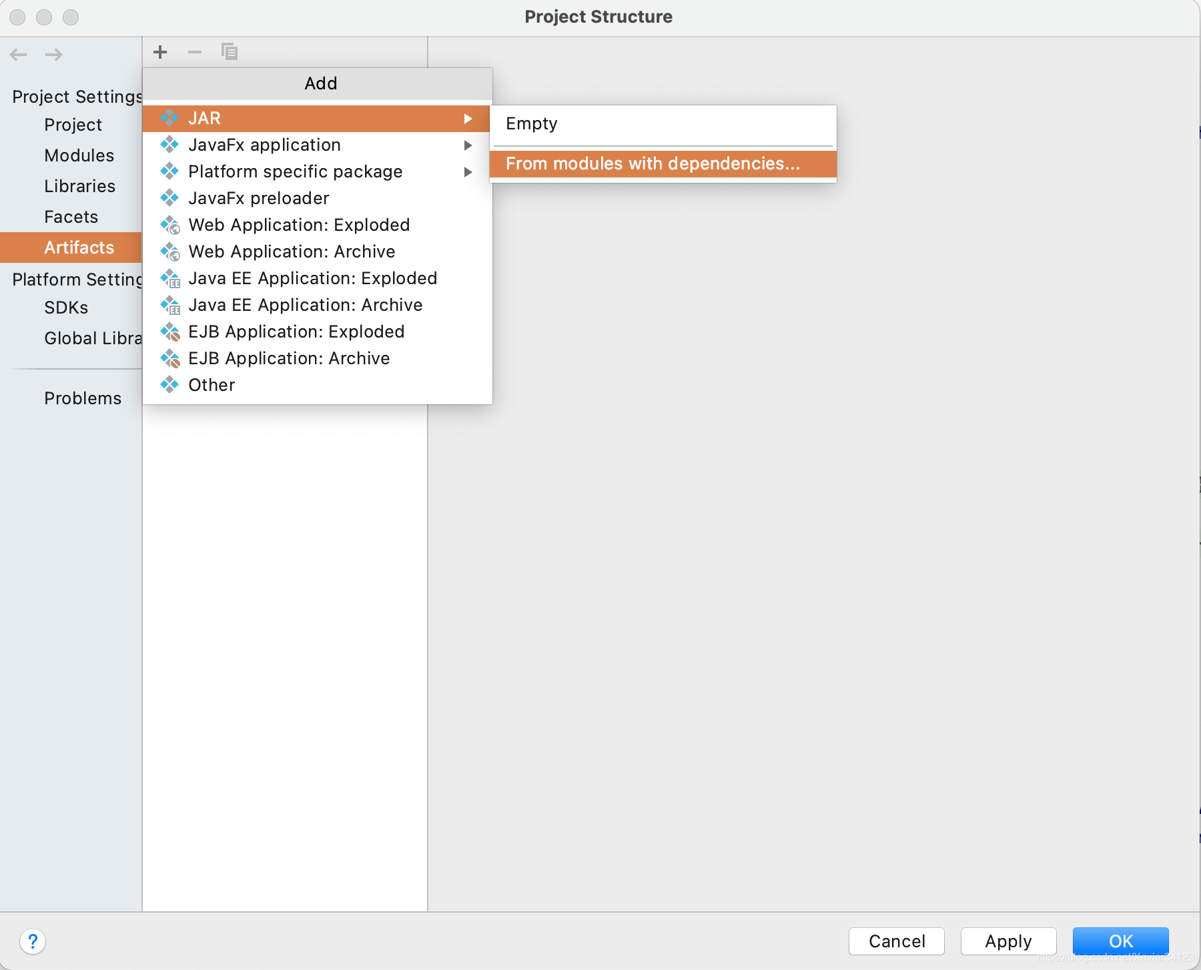Click the Cancel button
Screen dimensions: 1201x970
point(897,941)
